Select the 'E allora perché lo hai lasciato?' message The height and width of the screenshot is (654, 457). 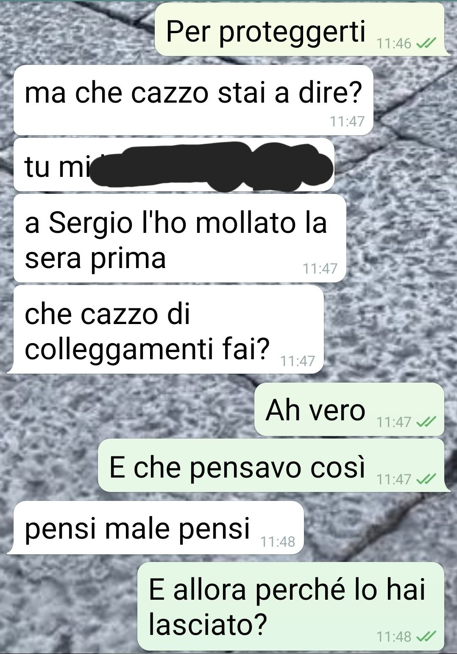(x=291, y=606)
